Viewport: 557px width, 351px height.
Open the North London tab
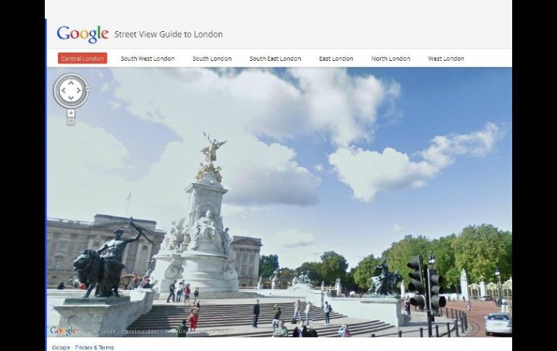391,59
